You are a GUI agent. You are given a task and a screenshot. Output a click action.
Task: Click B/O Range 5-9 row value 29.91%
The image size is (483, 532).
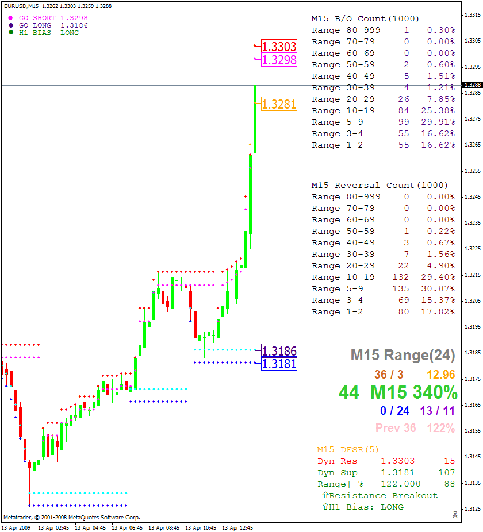[x=438, y=122]
